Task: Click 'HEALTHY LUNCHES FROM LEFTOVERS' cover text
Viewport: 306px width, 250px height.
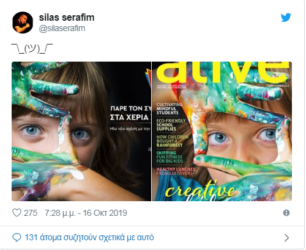Action: [176, 171]
